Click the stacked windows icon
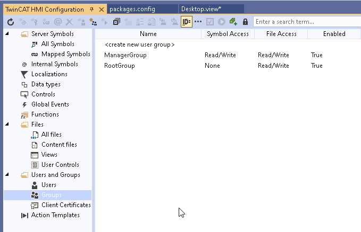361x232 pixels. (x=116, y=22)
